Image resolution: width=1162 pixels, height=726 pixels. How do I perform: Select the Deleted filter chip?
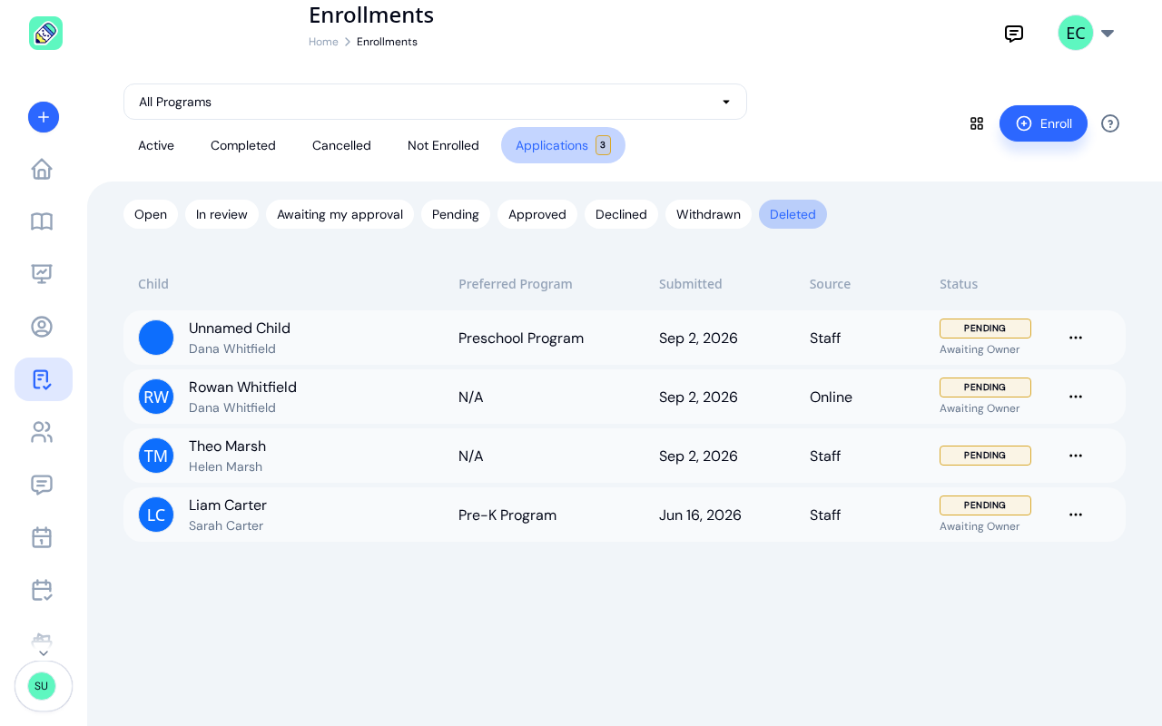click(793, 214)
